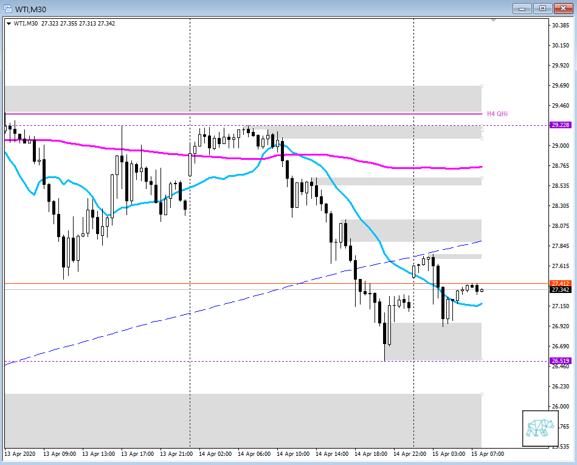Close the WTI,M30 chart window
The image size is (577, 465).
[562, 9]
